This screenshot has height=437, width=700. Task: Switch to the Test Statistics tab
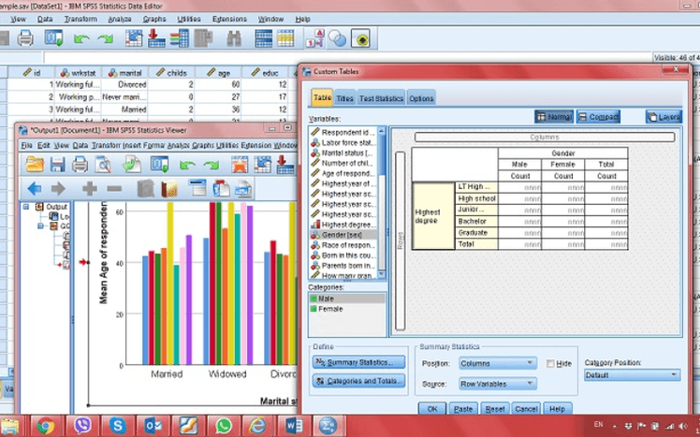pyautogui.click(x=381, y=98)
